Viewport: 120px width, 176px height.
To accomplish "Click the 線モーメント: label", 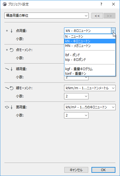I will click(24, 88).
